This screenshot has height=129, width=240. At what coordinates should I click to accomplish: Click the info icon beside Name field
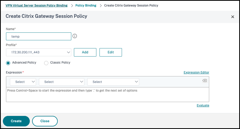point(75,36)
